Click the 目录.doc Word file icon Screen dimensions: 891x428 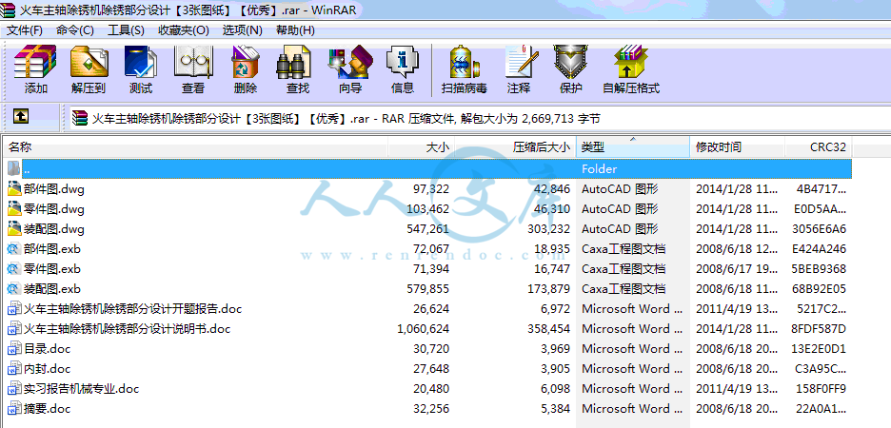[x=14, y=348]
